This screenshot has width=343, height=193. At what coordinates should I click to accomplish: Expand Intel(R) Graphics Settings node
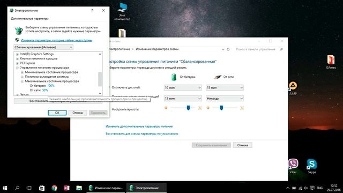coord(17,54)
